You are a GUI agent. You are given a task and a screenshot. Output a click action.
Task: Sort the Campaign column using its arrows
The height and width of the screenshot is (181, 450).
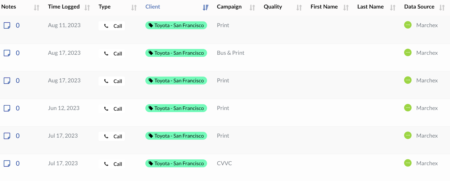click(x=252, y=8)
